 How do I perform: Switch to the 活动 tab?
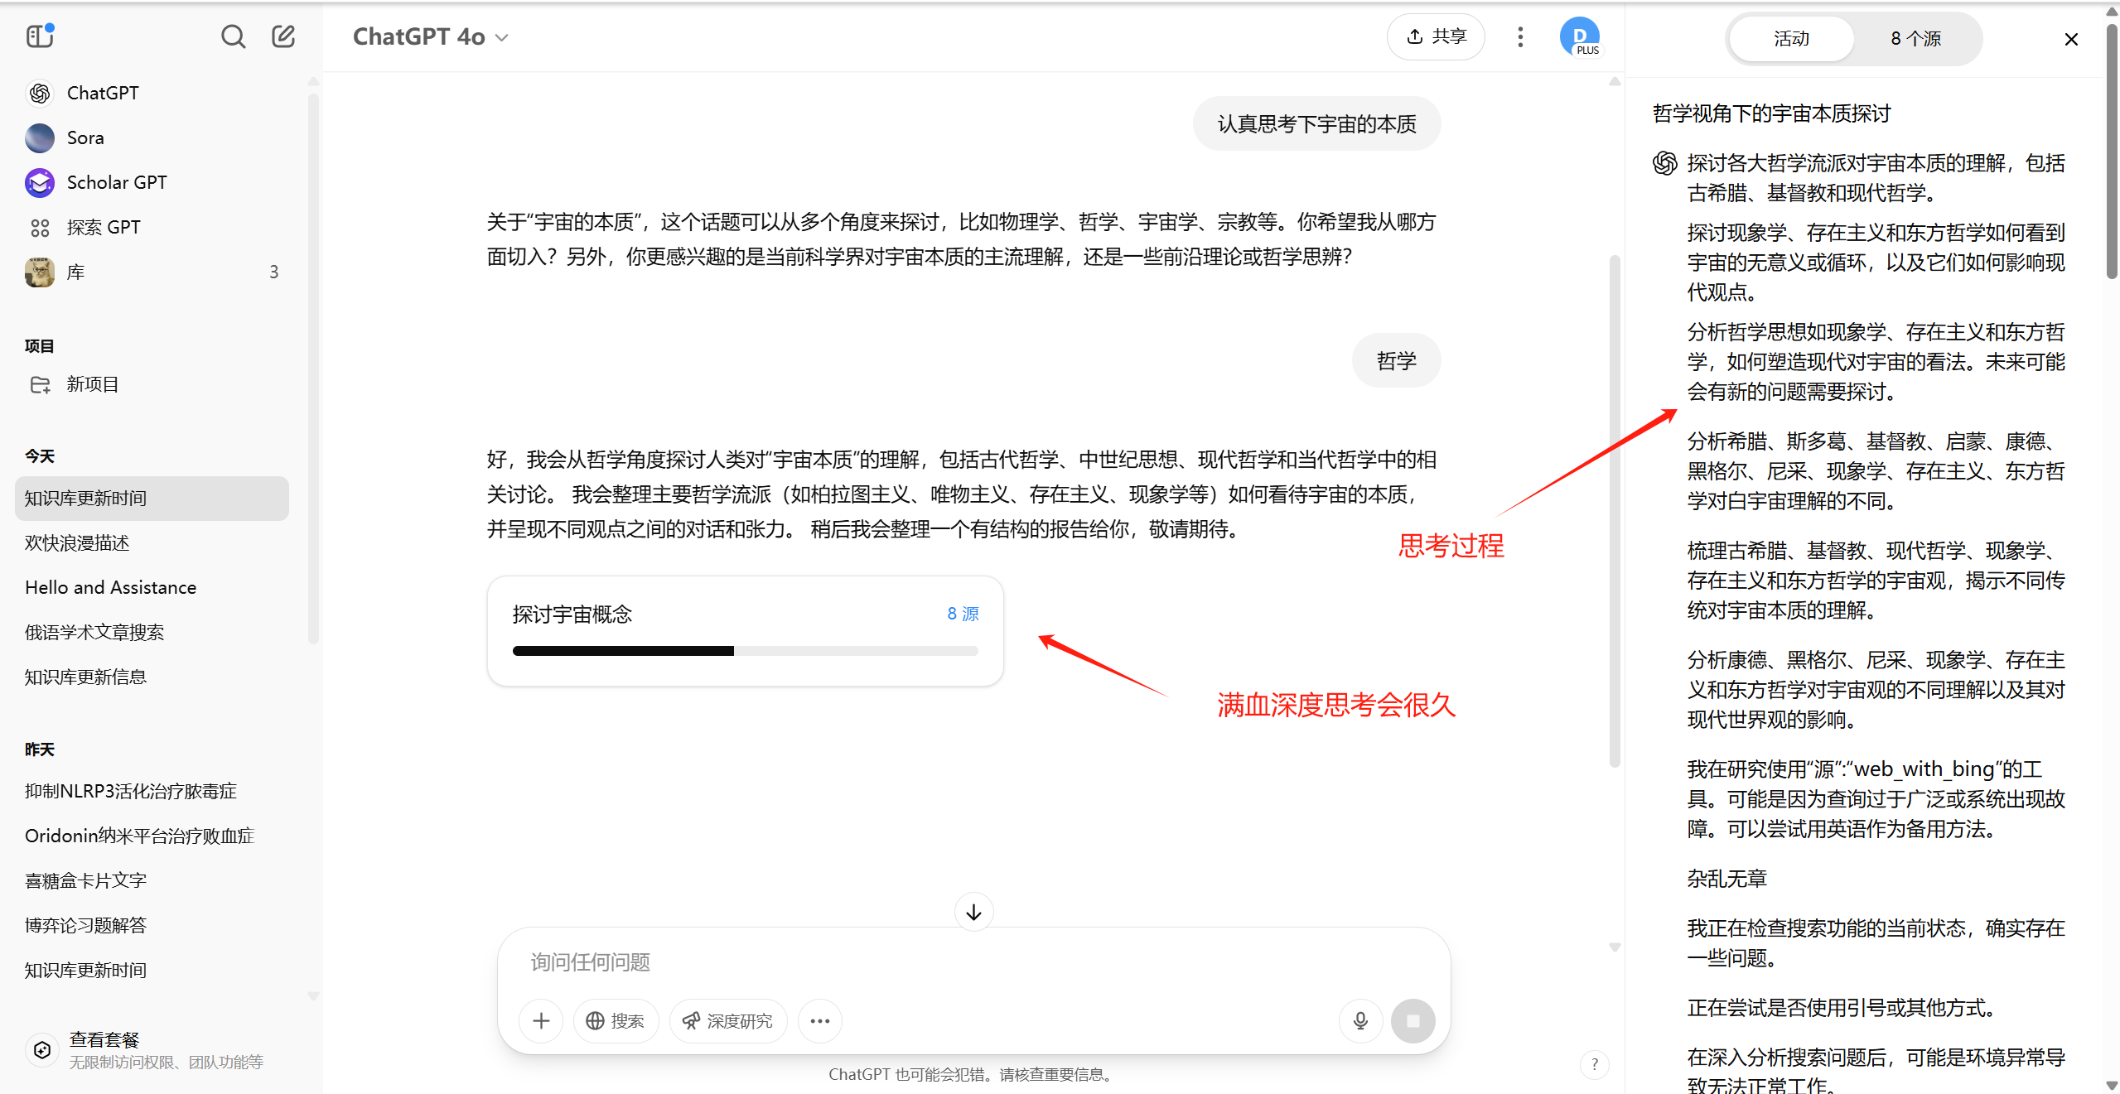(x=1791, y=39)
